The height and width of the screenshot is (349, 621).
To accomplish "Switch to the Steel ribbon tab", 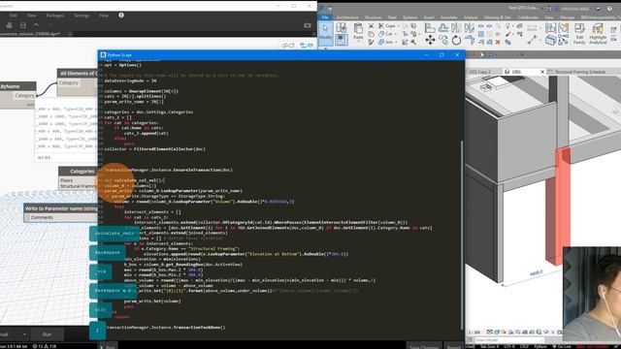I will (392, 17).
